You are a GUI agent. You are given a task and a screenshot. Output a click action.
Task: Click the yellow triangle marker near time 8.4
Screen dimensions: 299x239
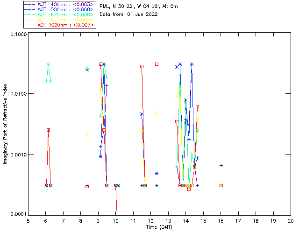[87, 134]
